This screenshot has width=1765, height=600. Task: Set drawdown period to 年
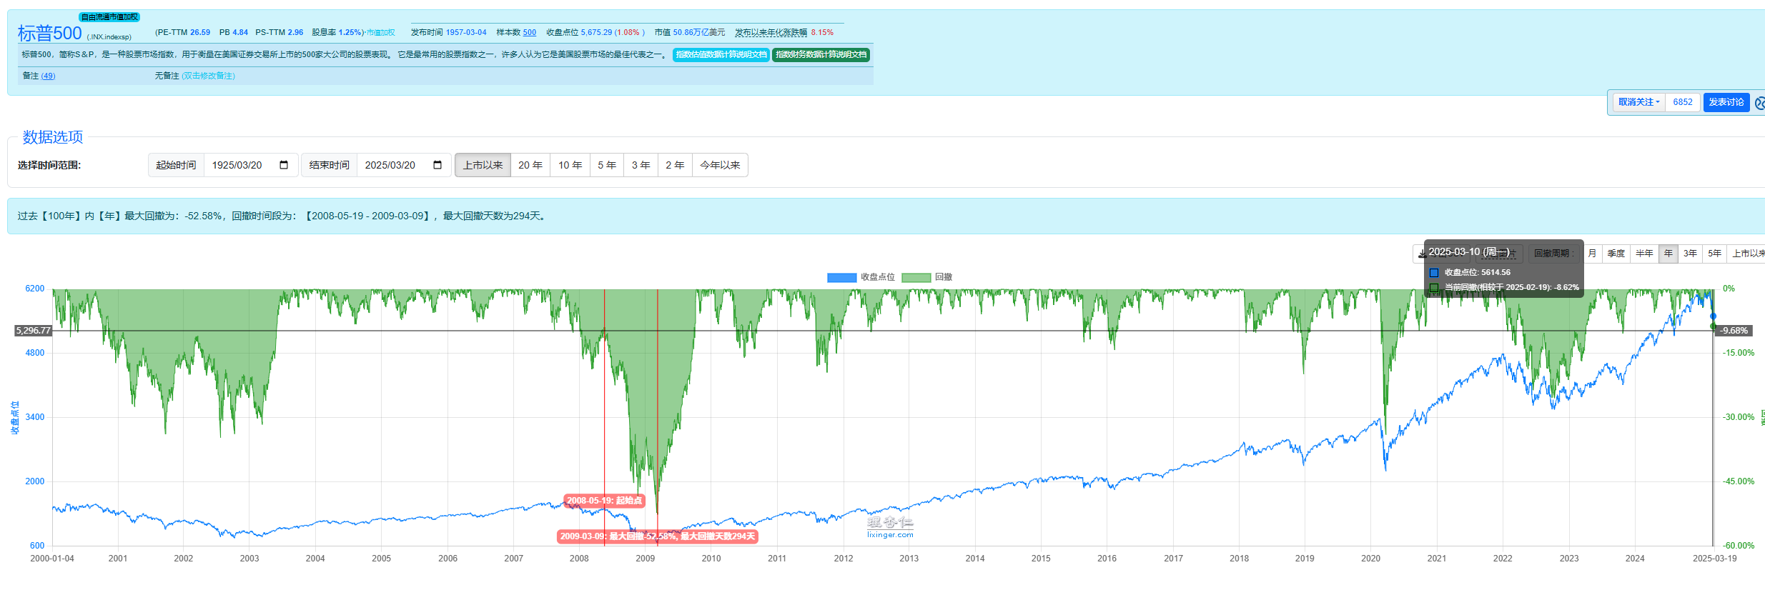click(1668, 254)
